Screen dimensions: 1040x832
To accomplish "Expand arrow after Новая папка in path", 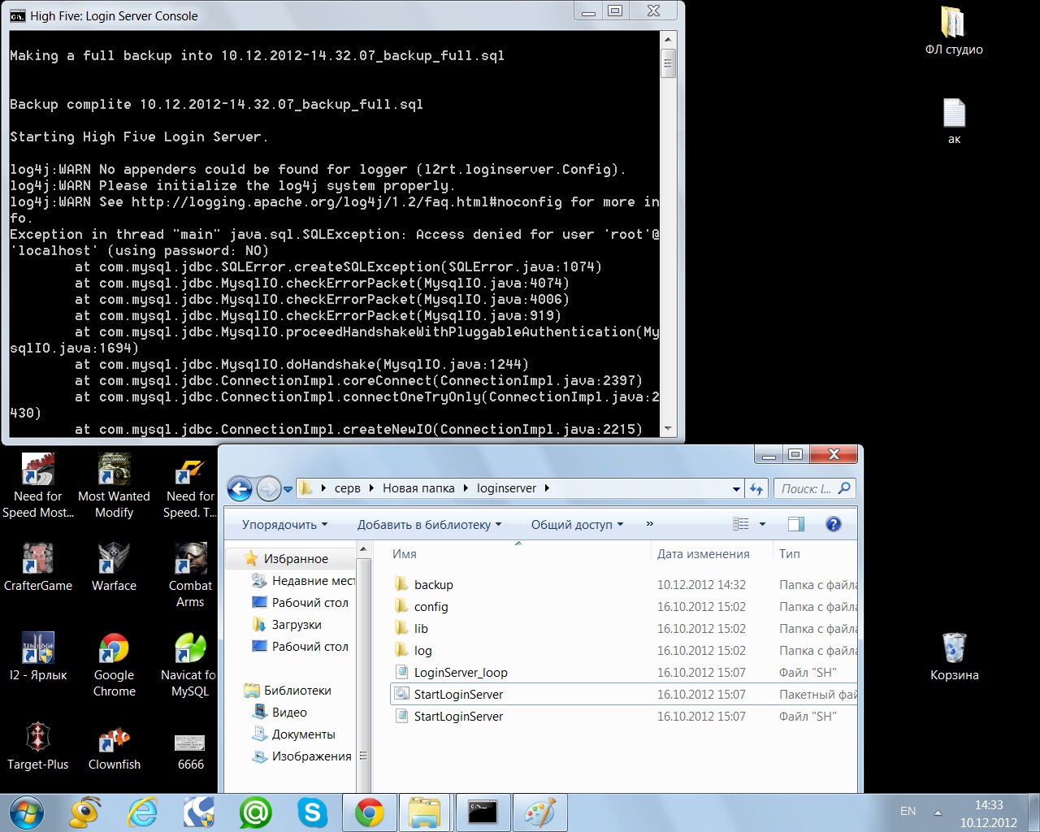I will click(x=466, y=488).
